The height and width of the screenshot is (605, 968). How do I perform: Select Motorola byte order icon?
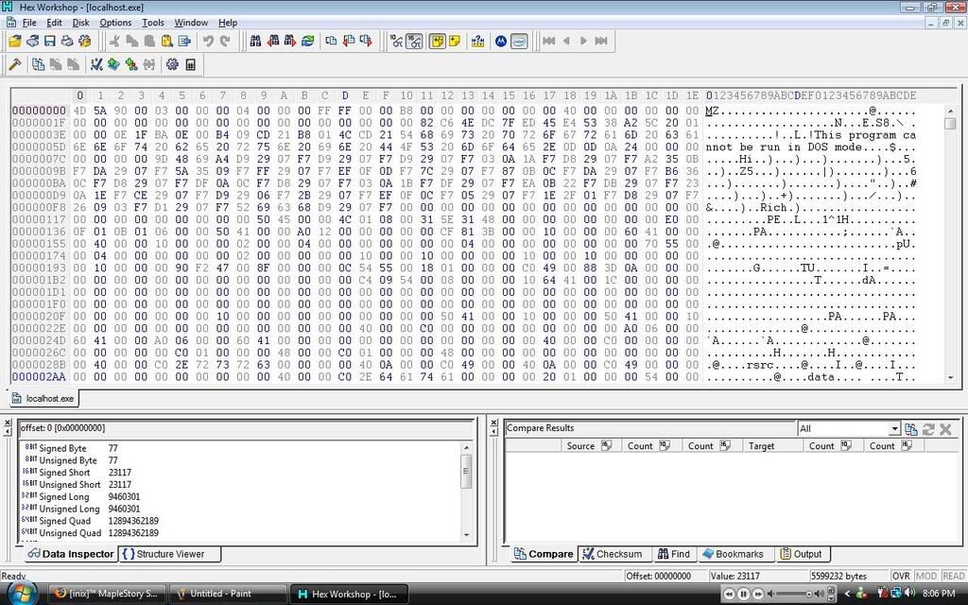point(501,42)
